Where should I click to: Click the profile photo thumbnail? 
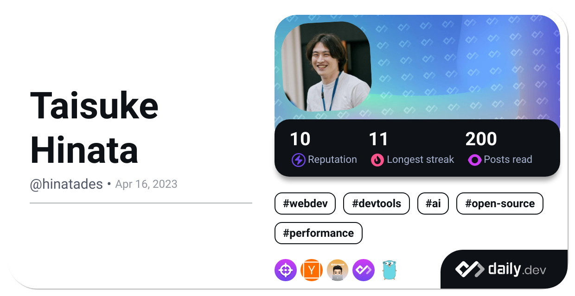point(326,67)
